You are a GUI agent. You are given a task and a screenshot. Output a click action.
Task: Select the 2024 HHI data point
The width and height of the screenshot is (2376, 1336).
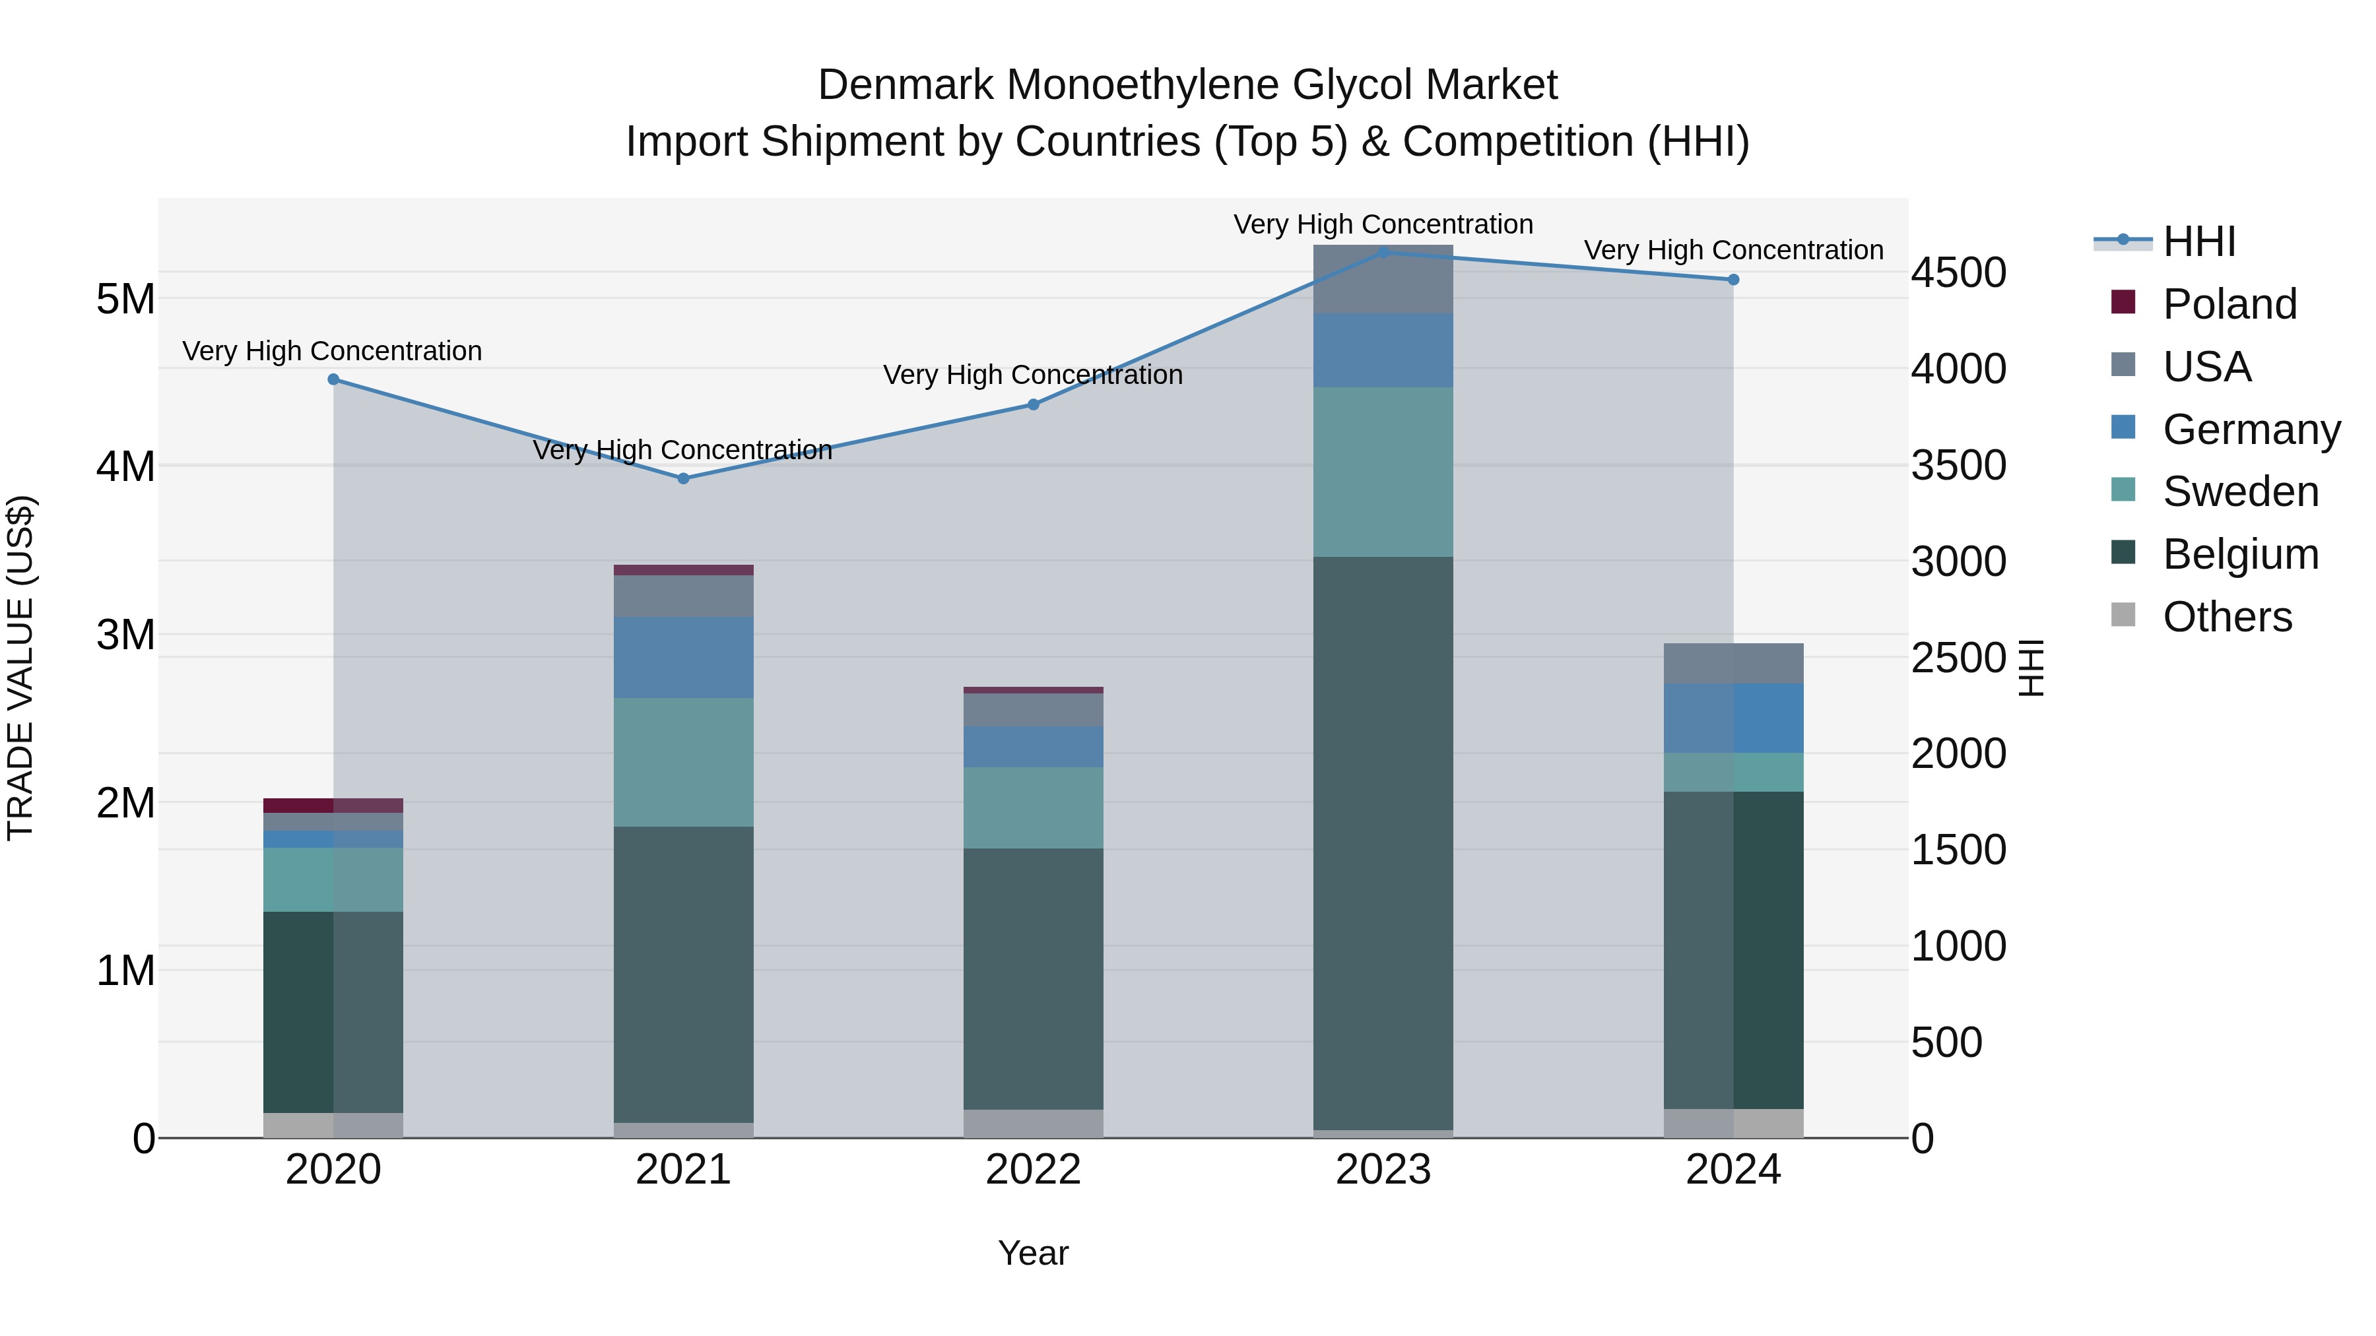(1734, 279)
